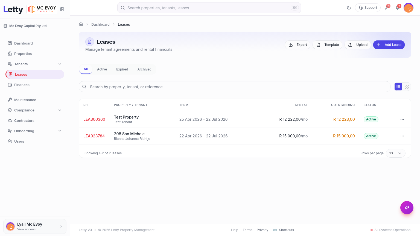Expand the Onboarding submenu chevron
This screenshot has width=420, height=236.
coord(60,131)
